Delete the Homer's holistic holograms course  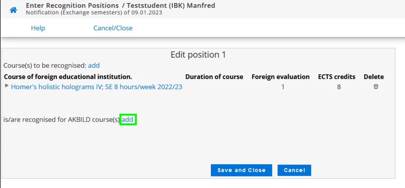[376, 87]
